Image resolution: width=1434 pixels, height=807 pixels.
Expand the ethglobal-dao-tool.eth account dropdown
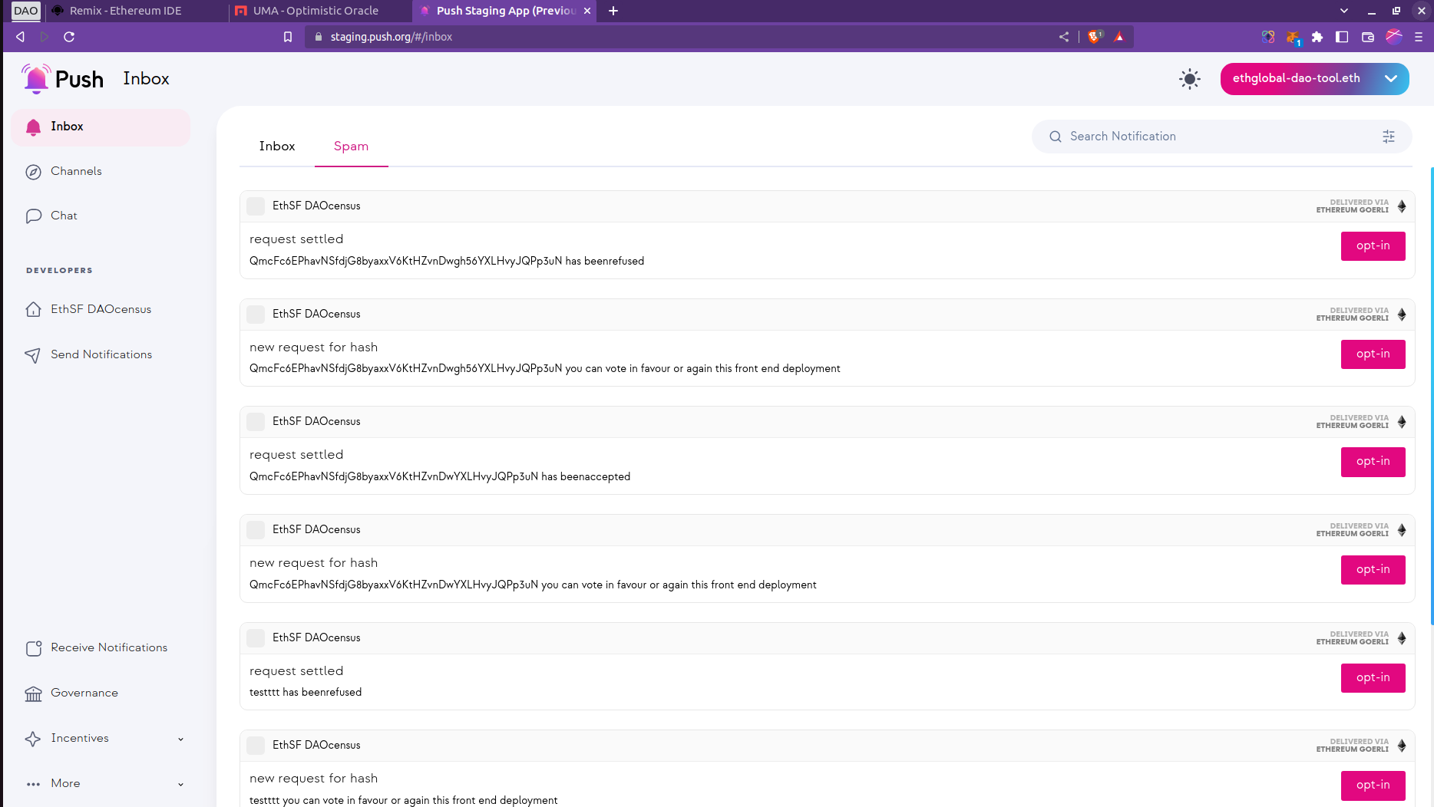click(x=1391, y=79)
